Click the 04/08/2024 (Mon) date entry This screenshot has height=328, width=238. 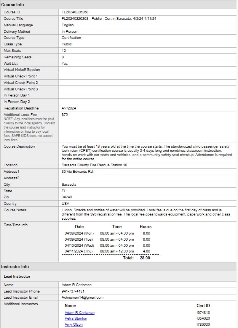coord(79,233)
